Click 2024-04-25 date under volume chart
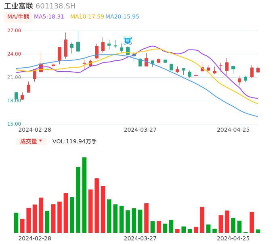This screenshot has height=244, width=277. [x=233, y=239]
